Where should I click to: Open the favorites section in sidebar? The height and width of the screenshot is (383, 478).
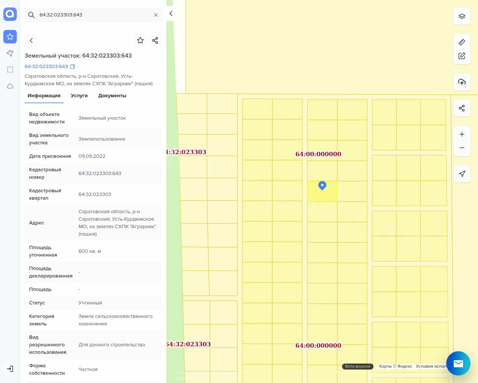10,37
